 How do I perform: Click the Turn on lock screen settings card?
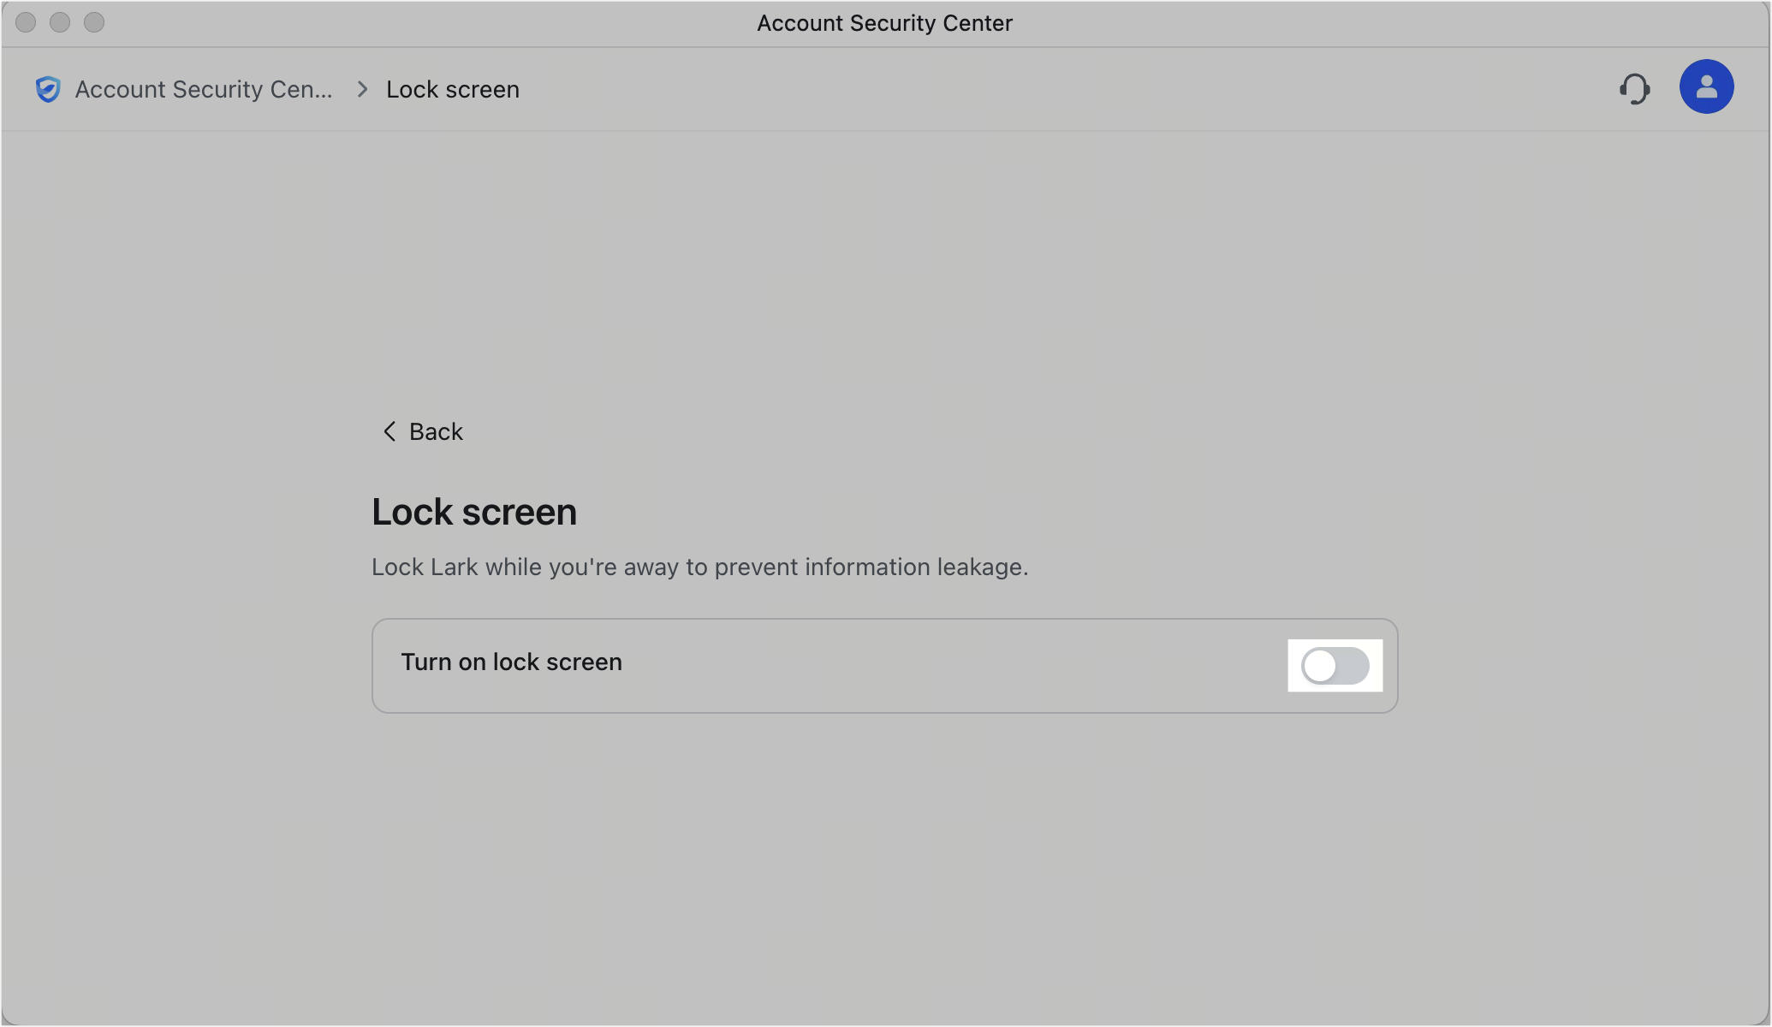coord(883,665)
